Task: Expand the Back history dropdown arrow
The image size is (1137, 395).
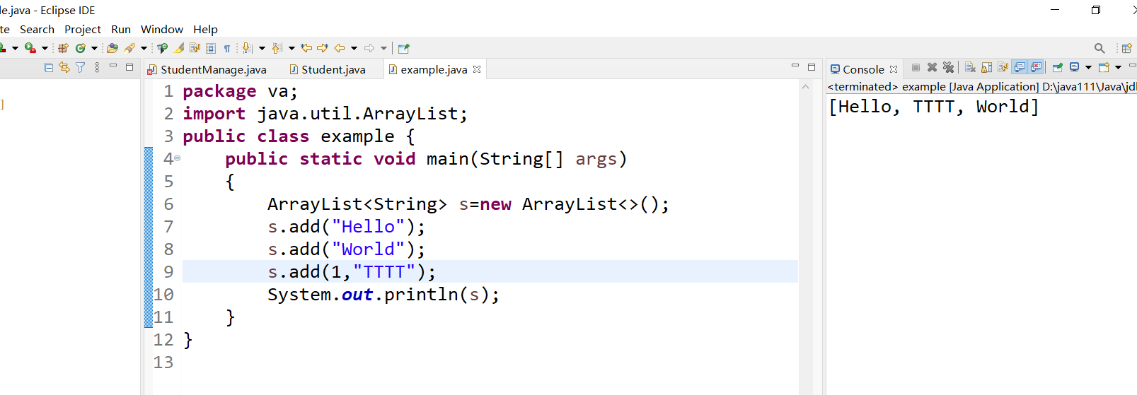Action: (354, 48)
